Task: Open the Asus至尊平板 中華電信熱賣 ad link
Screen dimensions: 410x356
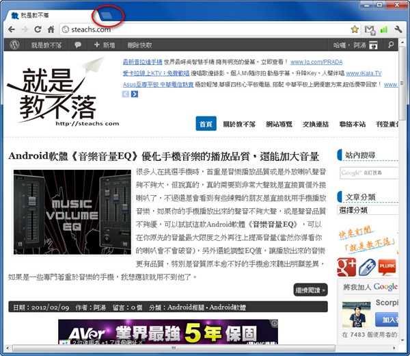Action: (x=159, y=84)
